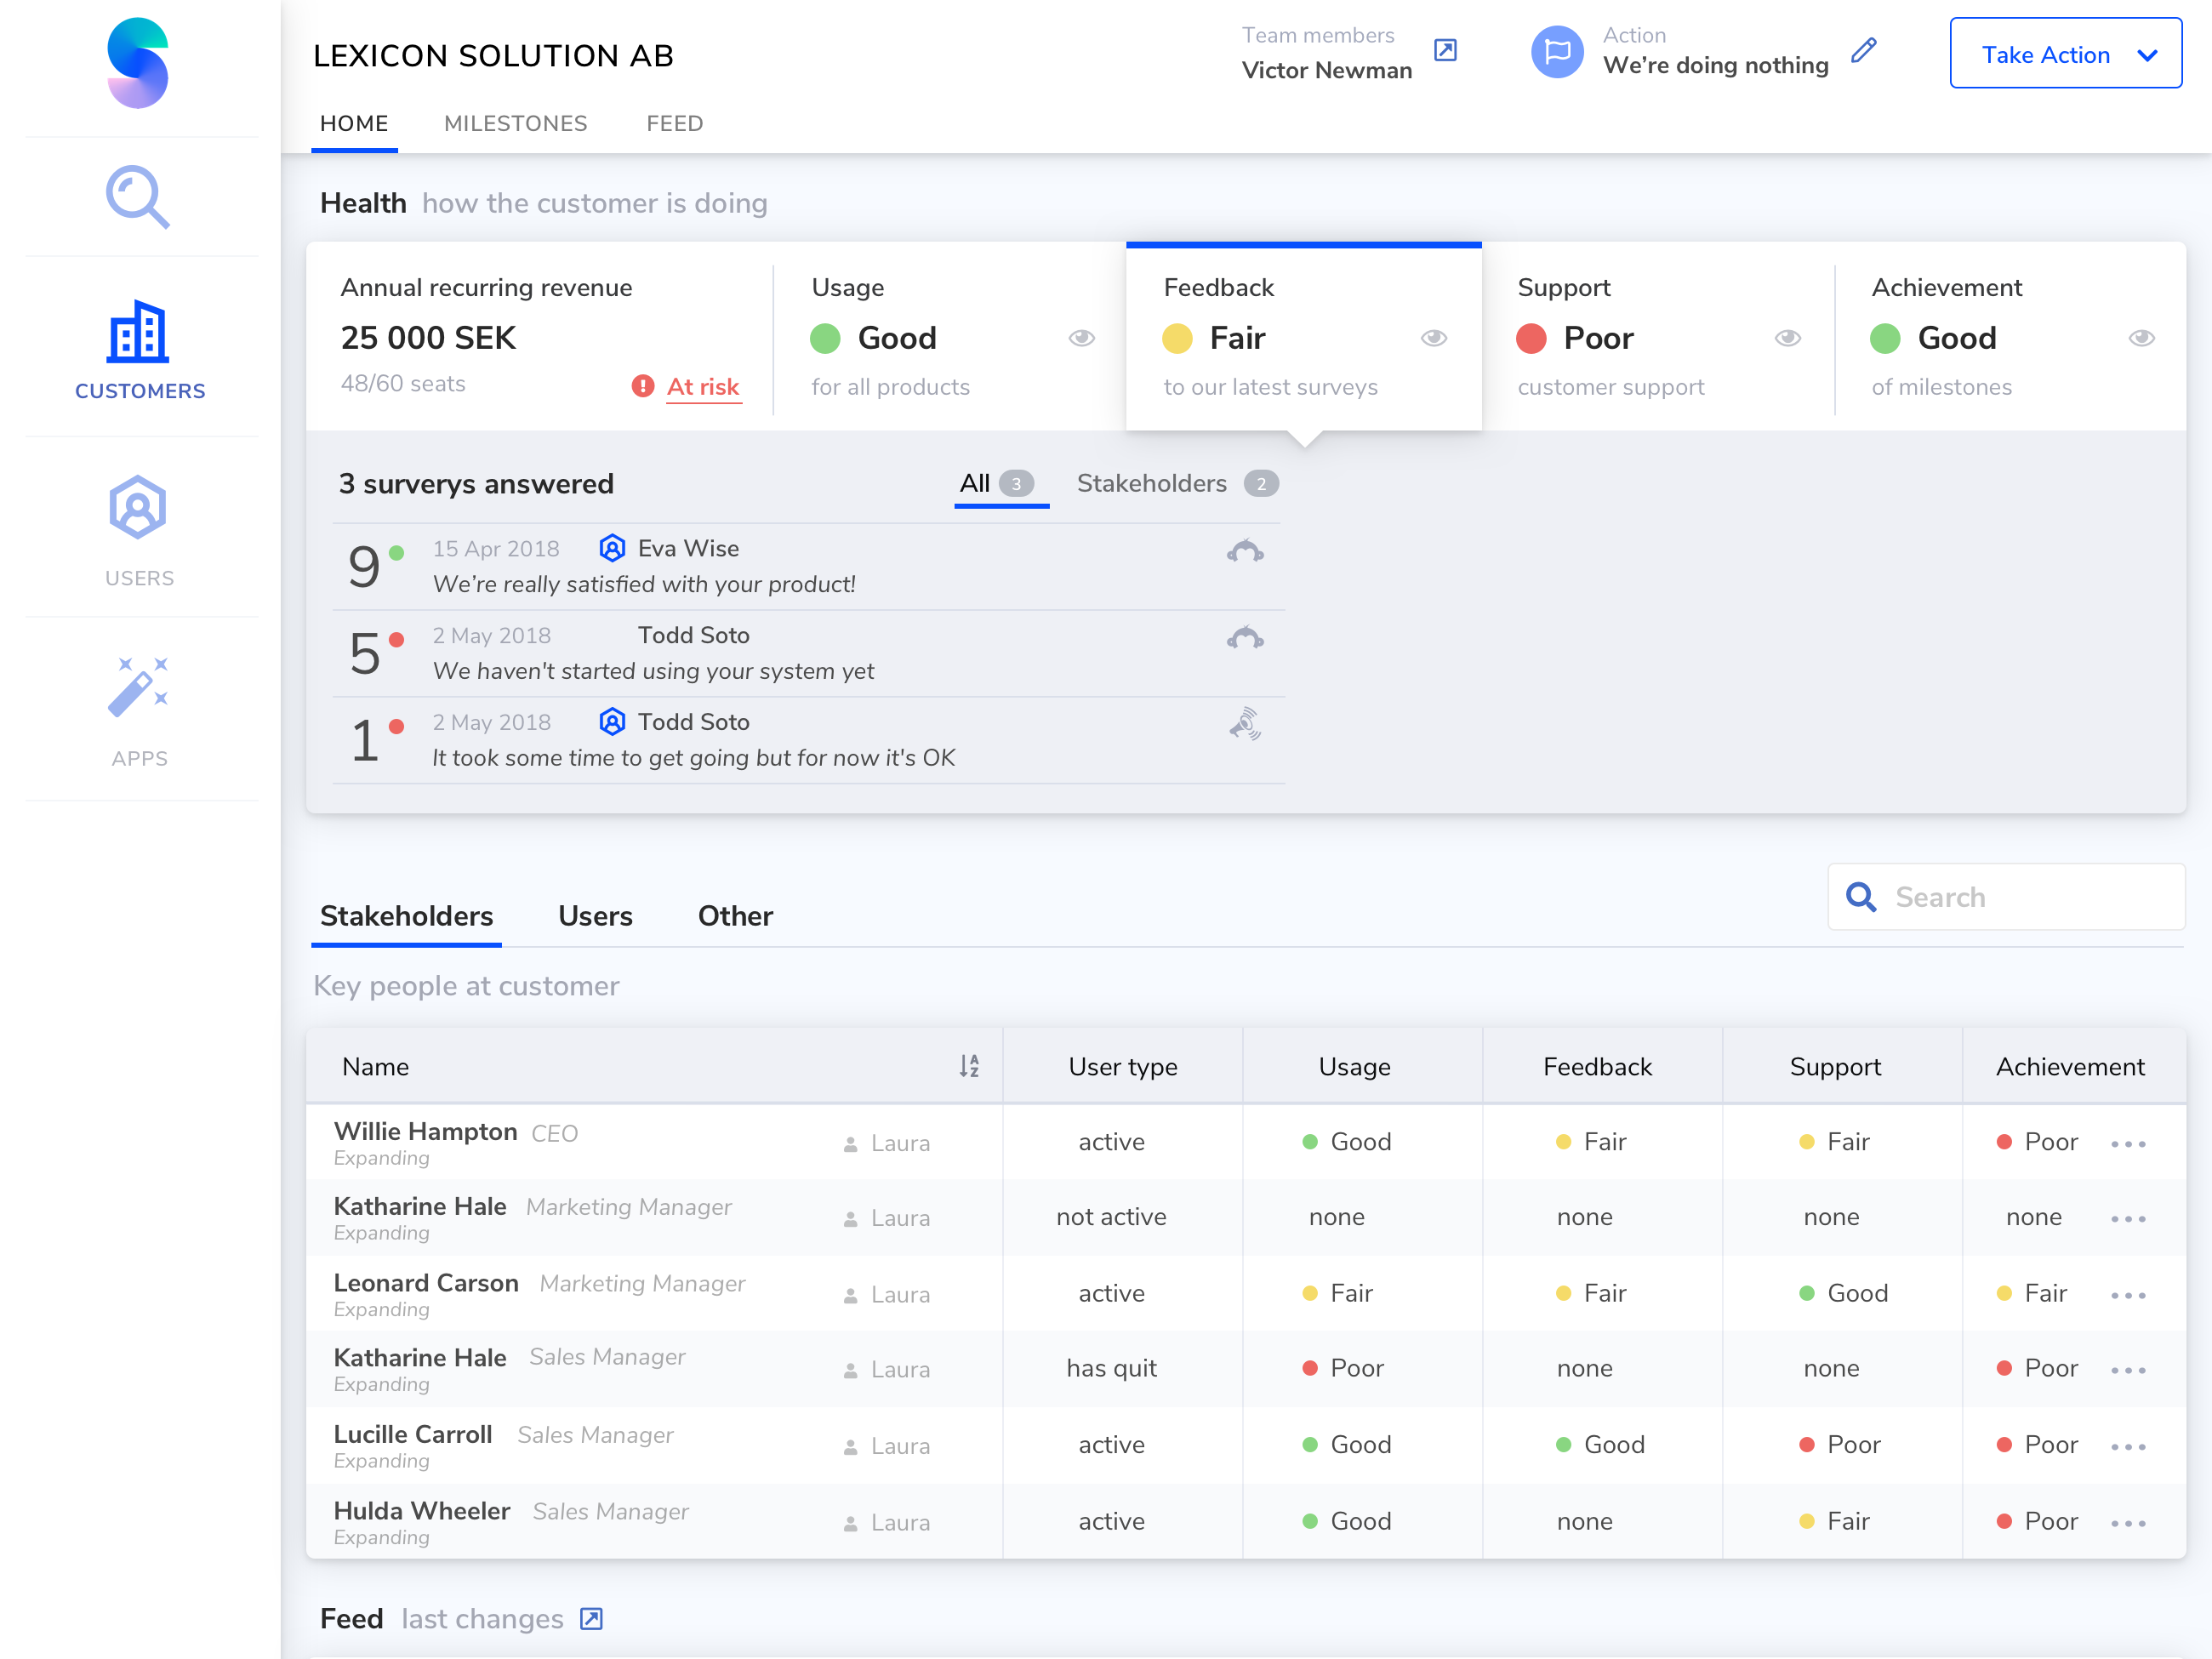Open more options for Willie Hampton row
The width and height of the screenshot is (2212, 1659).
(2128, 1144)
